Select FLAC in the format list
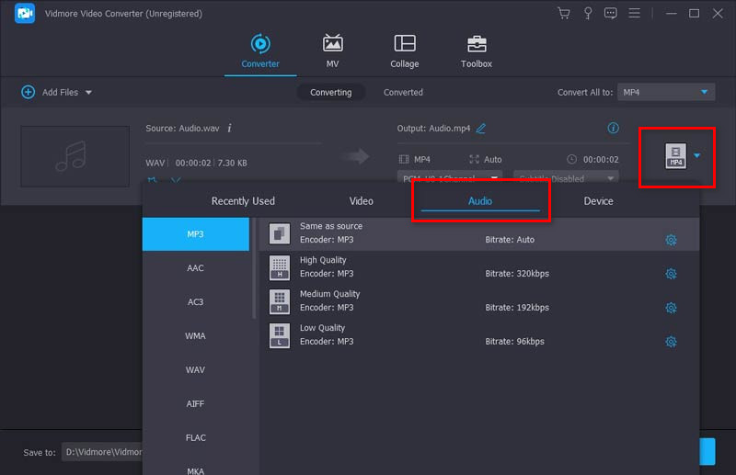 (x=196, y=437)
